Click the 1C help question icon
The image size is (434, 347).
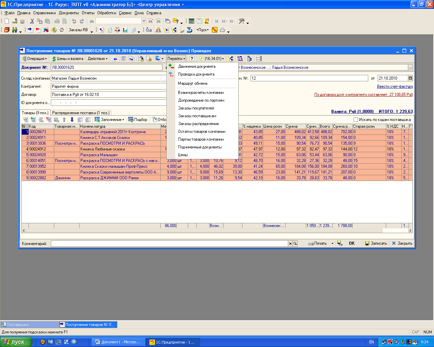(x=176, y=21)
